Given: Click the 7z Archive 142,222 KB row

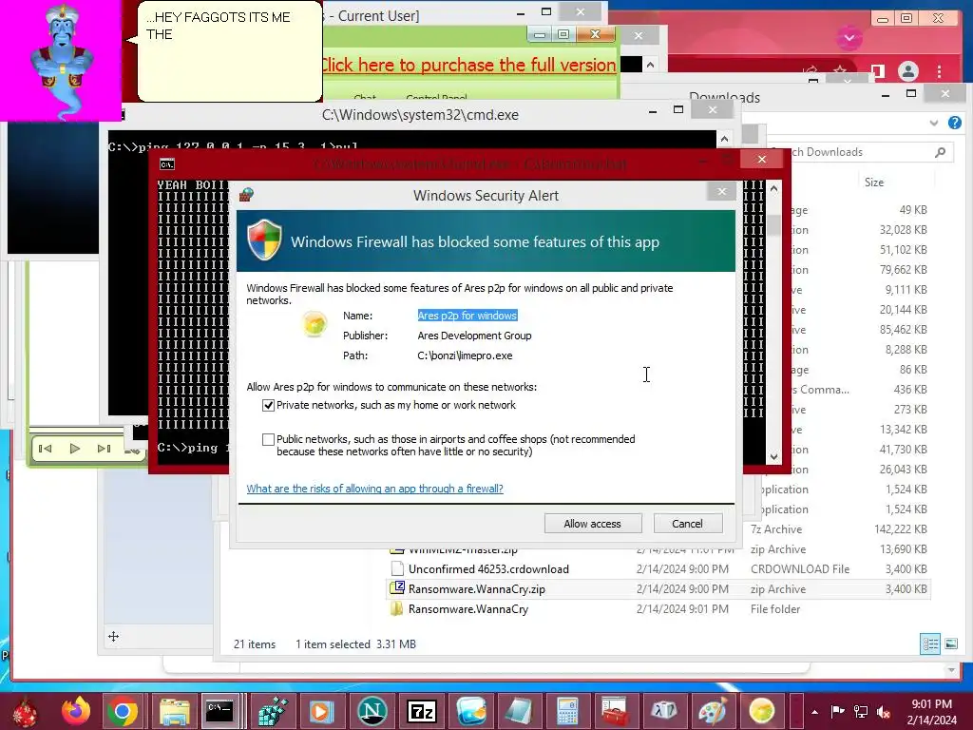Looking at the screenshot, I should [838, 529].
